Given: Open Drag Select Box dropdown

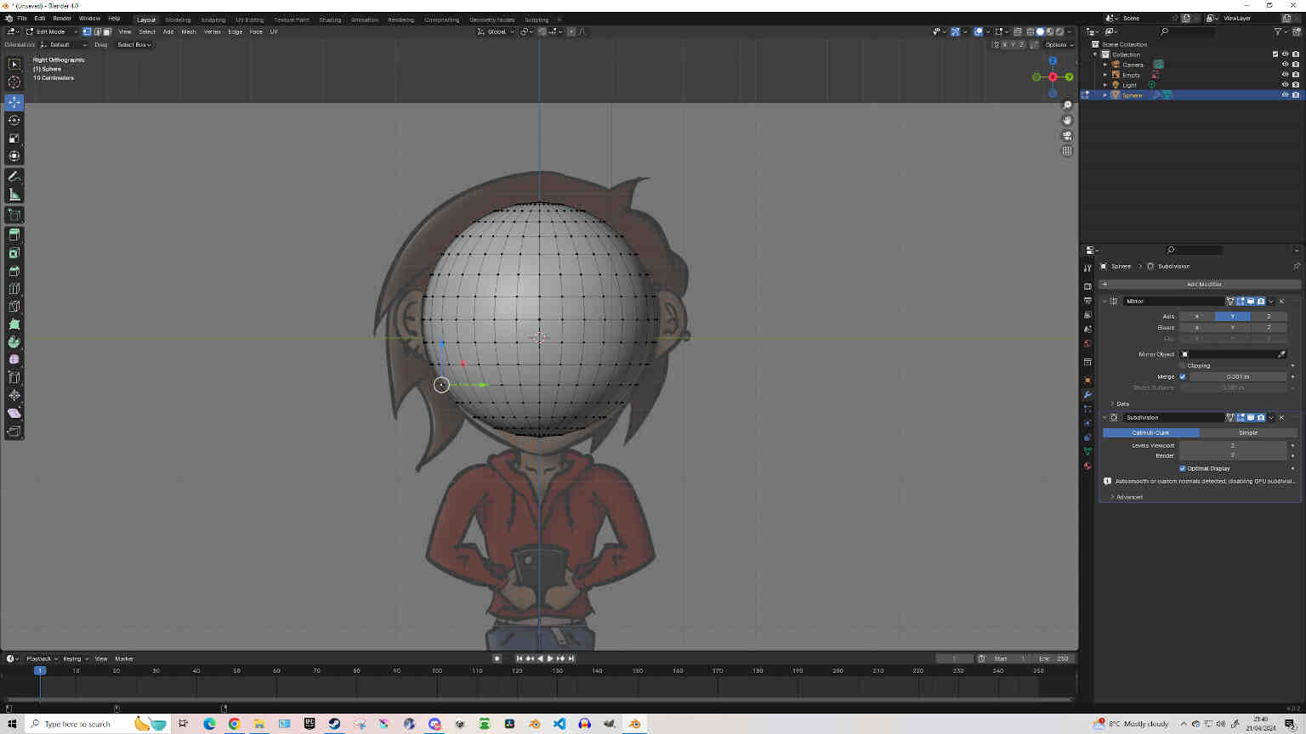Looking at the screenshot, I should 133,44.
